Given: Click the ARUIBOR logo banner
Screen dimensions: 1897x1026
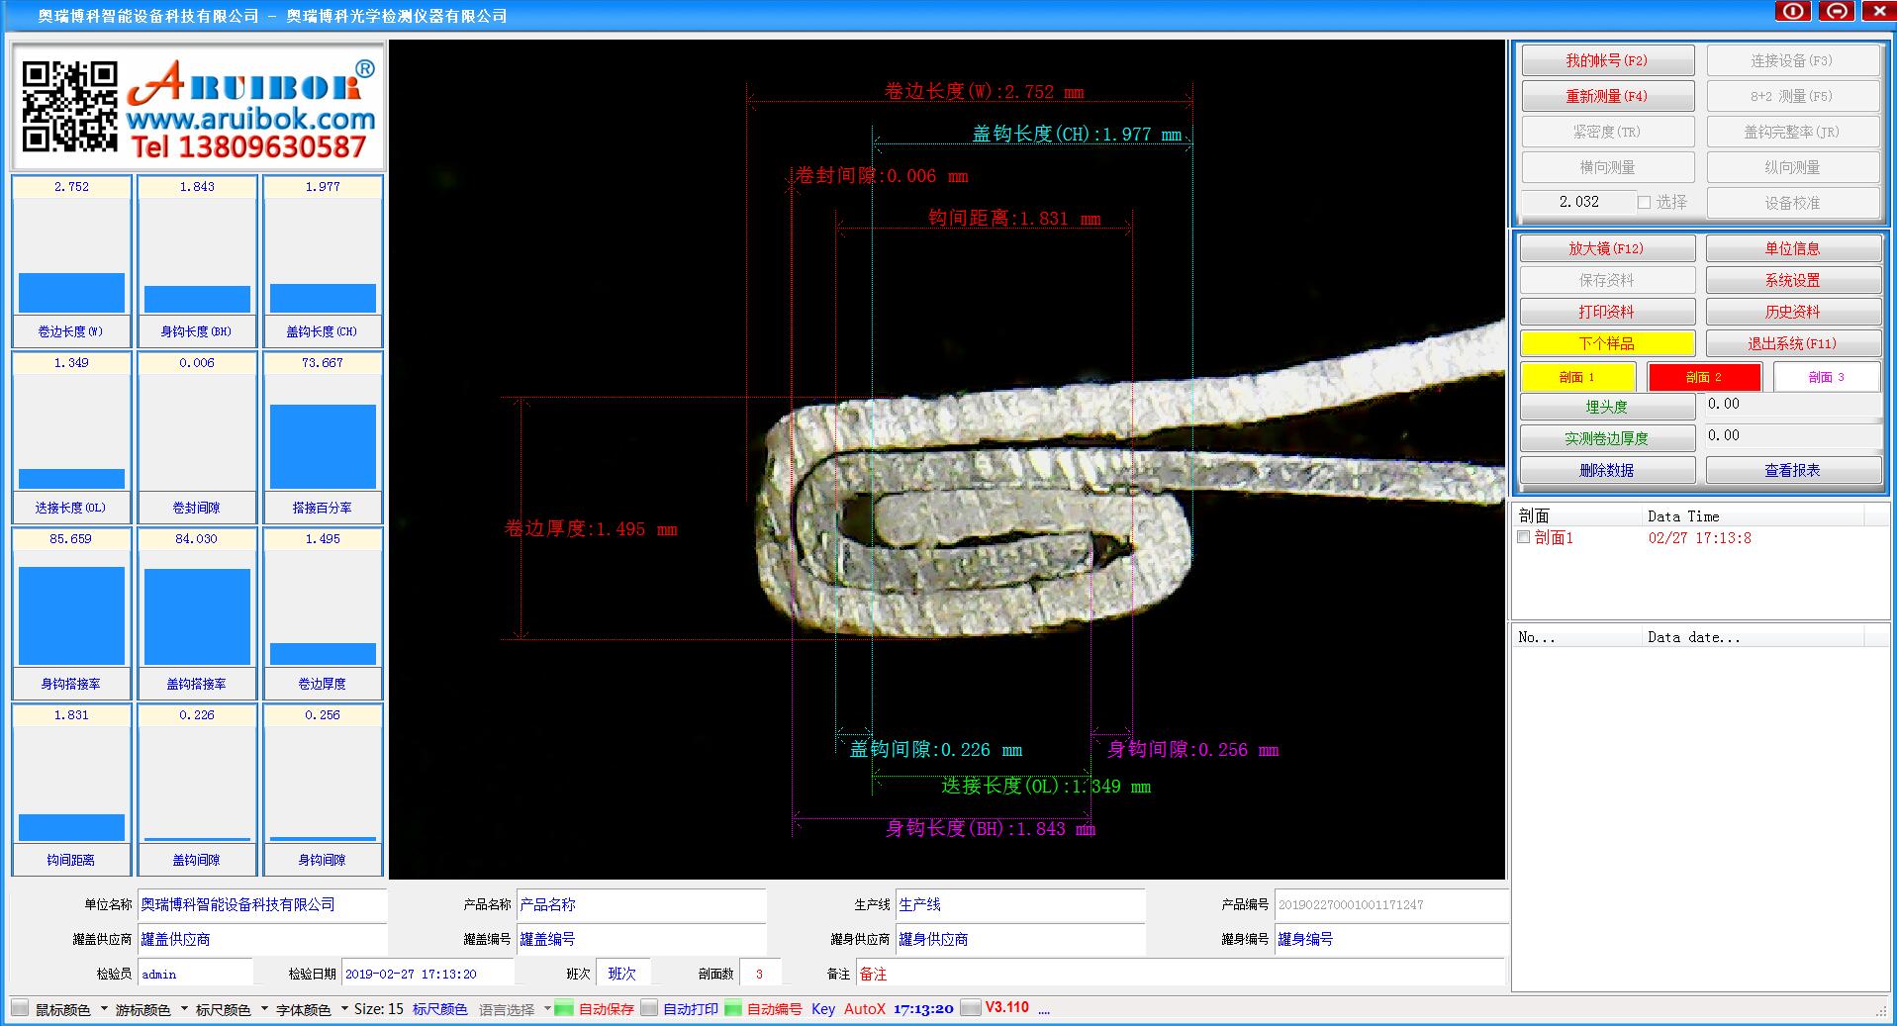Looking at the screenshot, I should click(250, 107).
